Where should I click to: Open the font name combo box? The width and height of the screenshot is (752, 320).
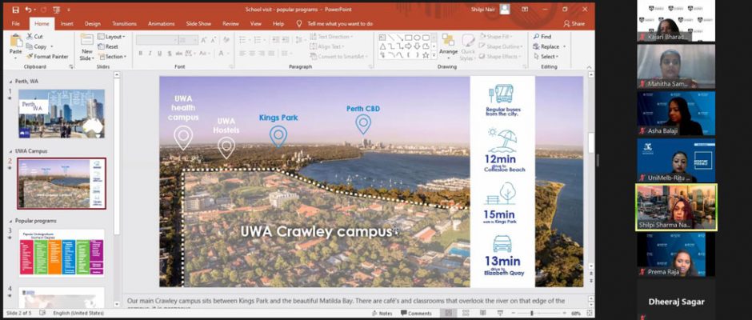tap(158, 40)
